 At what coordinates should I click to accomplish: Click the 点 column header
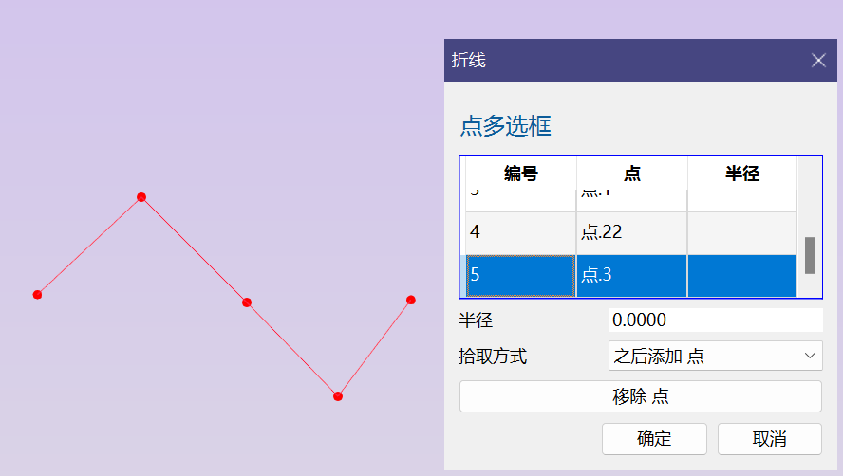tap(631, 174)
